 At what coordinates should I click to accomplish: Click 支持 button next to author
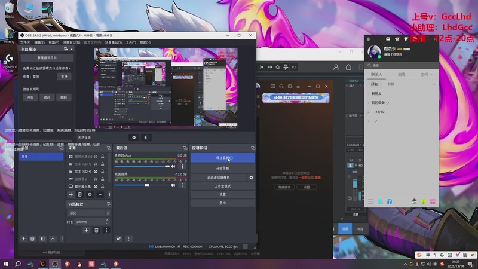[x=64, y=77]
